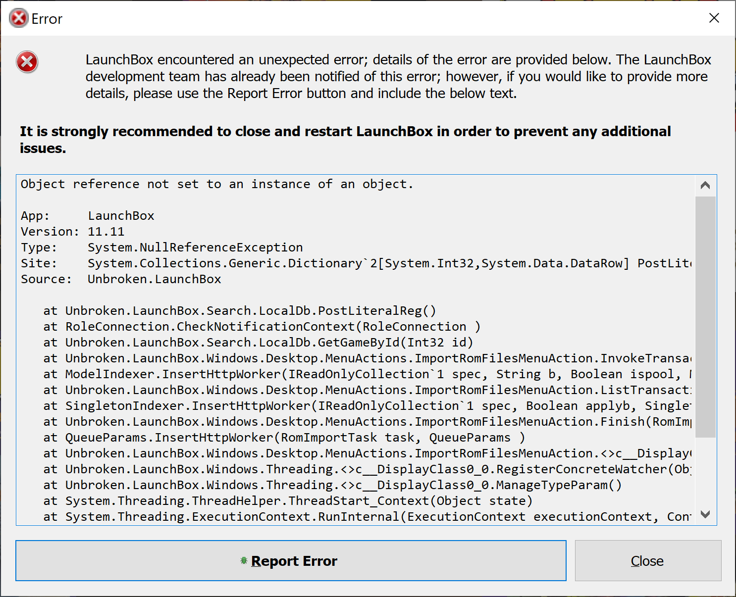Click the scrollbar up arrow in error details
Screen dimensions: 736x597
coord(705,186)
